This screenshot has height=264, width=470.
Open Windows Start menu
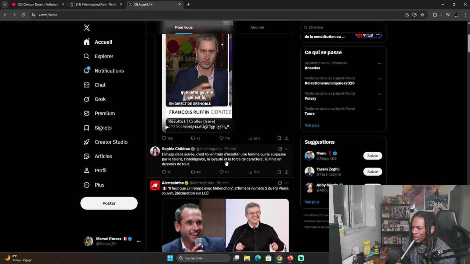tap(170, 258)
